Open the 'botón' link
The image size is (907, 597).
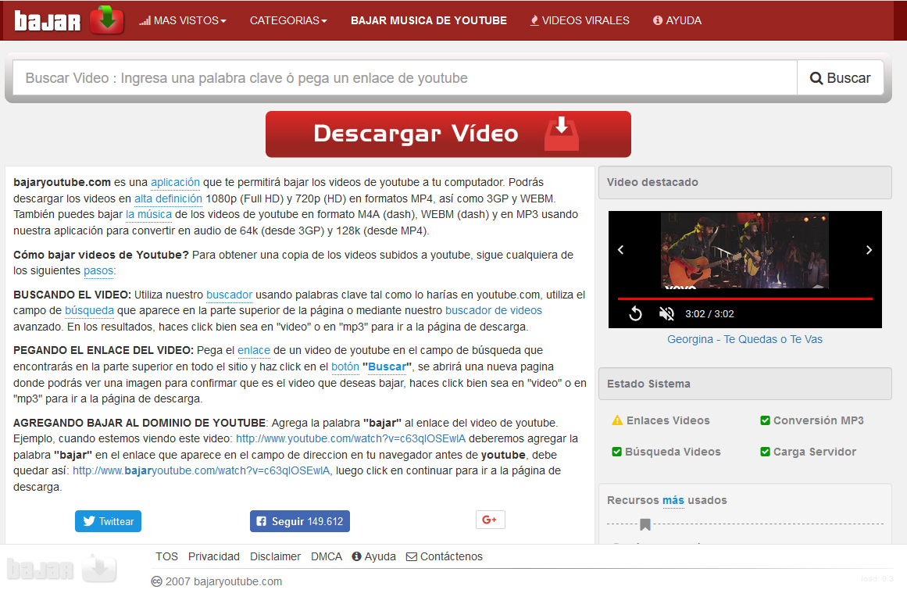click(x=345, y=366)
